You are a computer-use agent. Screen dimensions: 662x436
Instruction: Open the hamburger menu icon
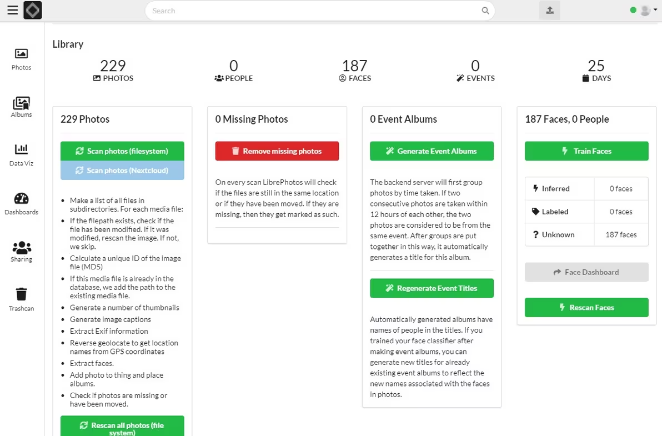[12, 11]
